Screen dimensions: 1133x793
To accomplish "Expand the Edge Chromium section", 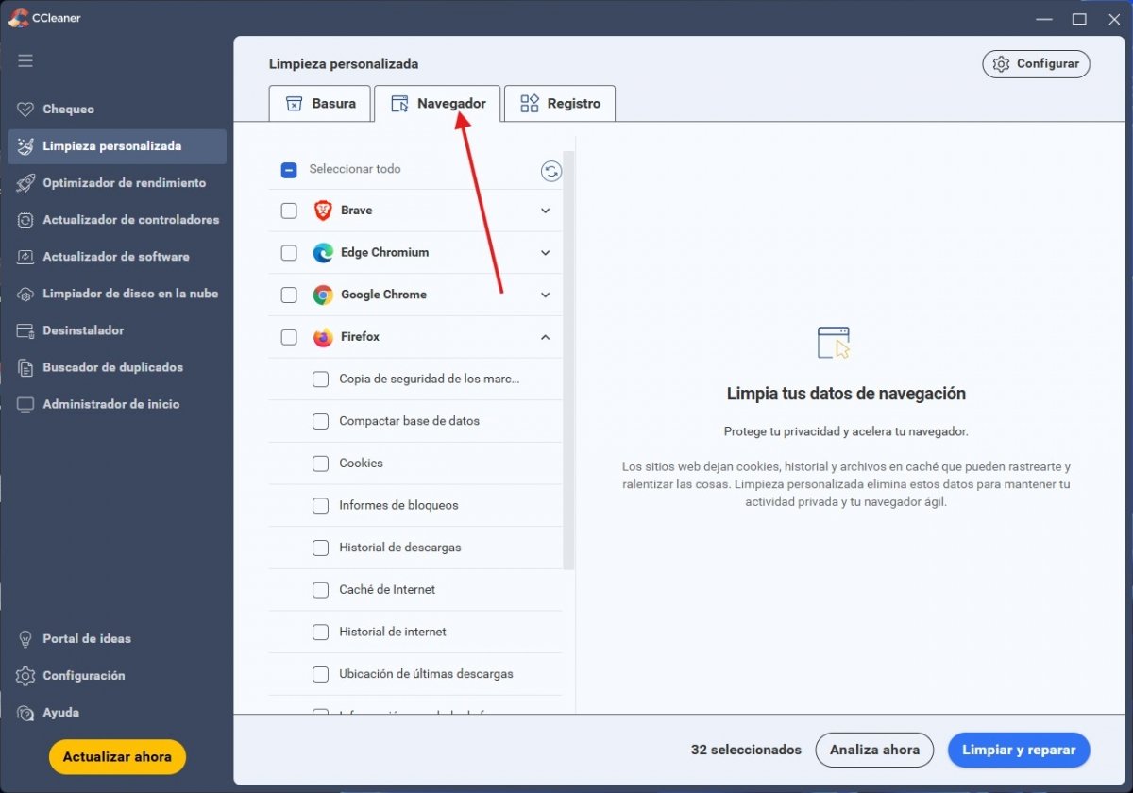I will tap(545, 253).
